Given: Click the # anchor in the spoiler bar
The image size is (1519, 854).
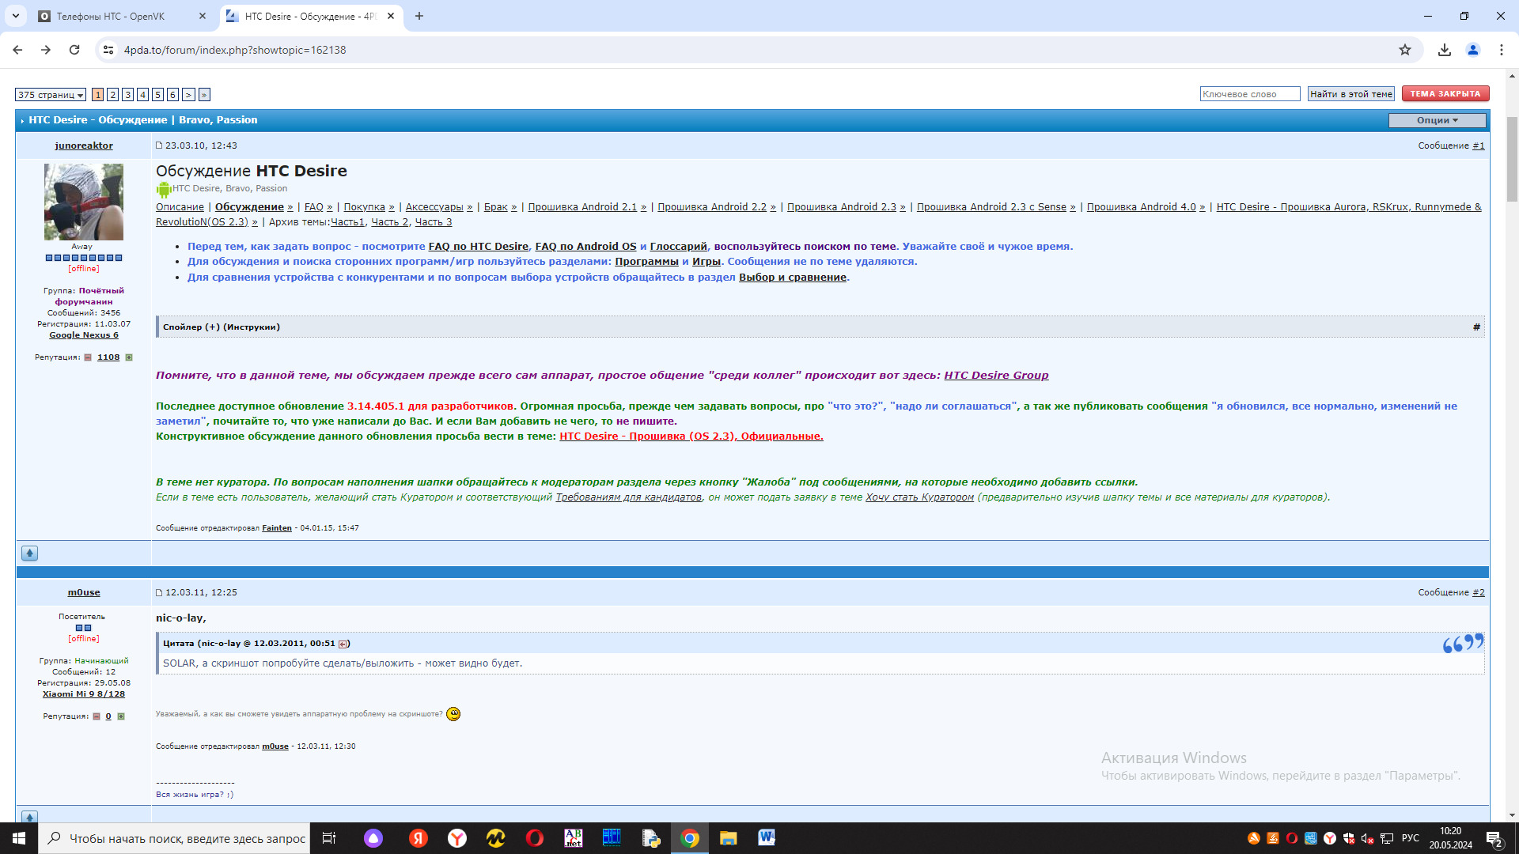Looking at the screenshot, I should tap(1476, 327).
